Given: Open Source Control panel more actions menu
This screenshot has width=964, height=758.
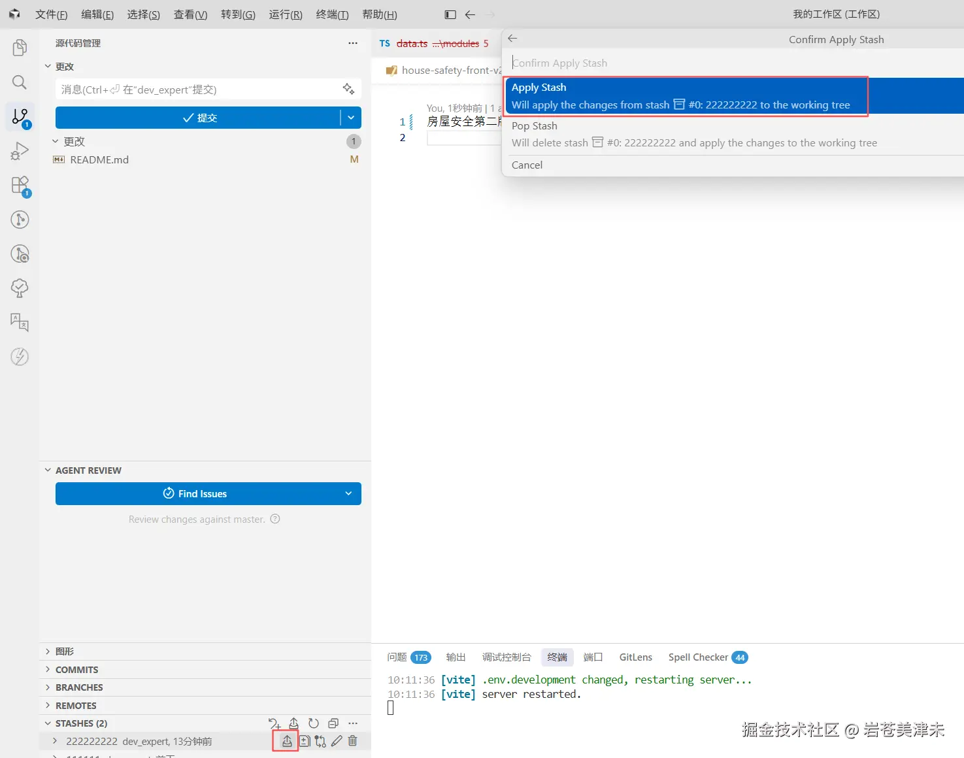Looking at the screenshot, I should [x=353, y=43].
